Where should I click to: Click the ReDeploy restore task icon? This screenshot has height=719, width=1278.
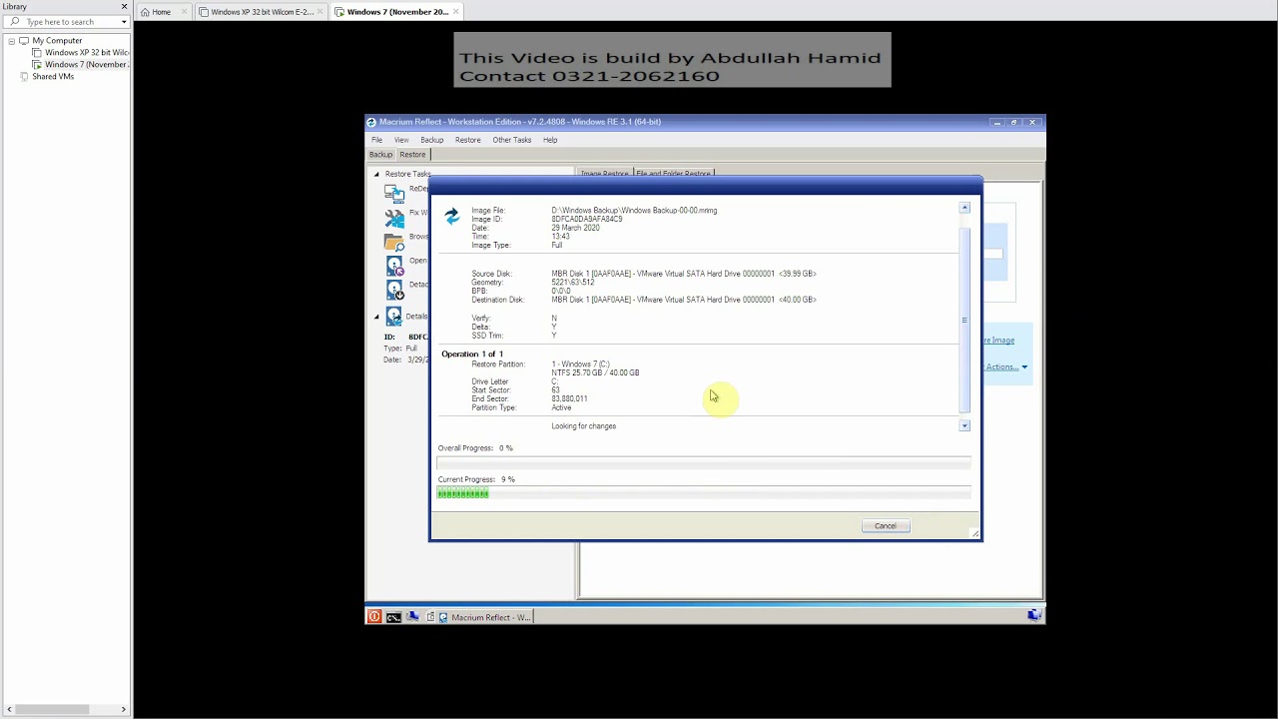tap(394, 194)
